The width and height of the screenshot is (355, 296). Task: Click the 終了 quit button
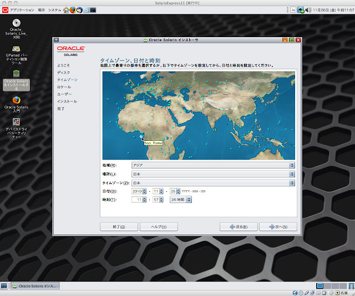[119, 227]
